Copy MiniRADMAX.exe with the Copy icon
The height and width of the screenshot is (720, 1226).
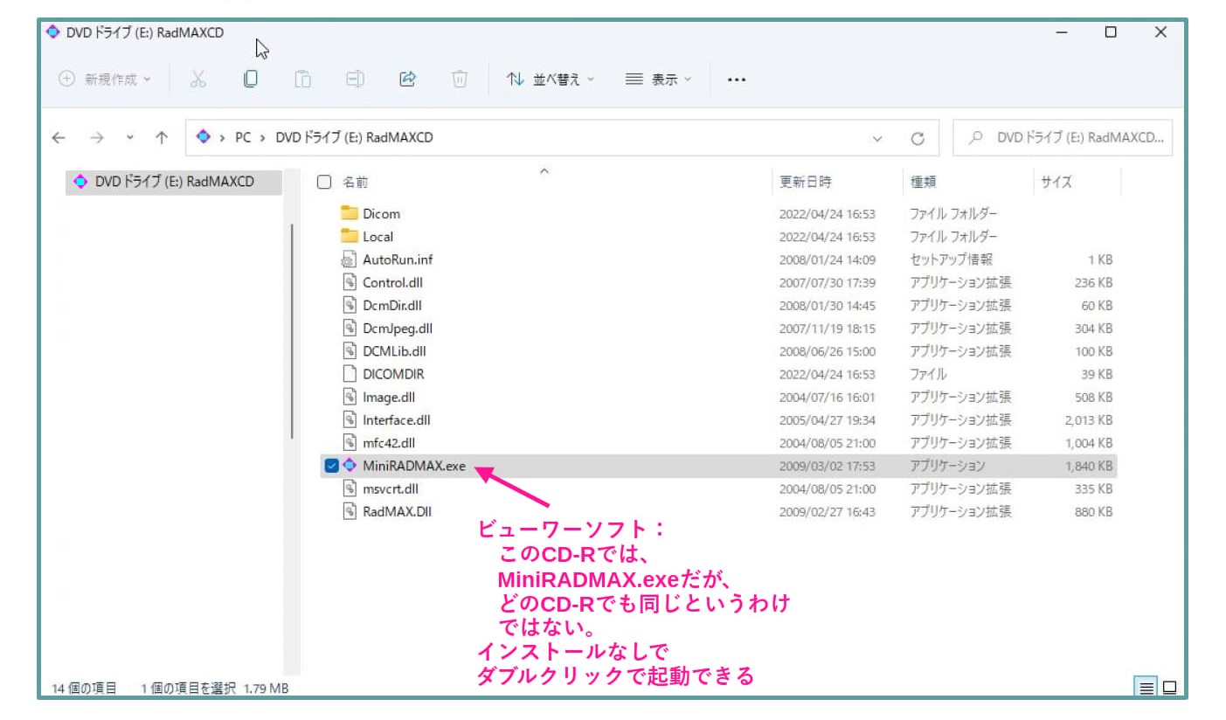[251, 79]
